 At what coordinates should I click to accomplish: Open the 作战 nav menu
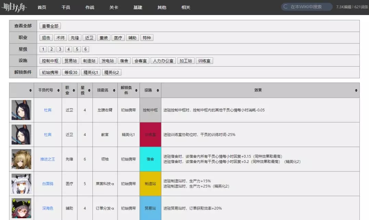tap(90, 8)
